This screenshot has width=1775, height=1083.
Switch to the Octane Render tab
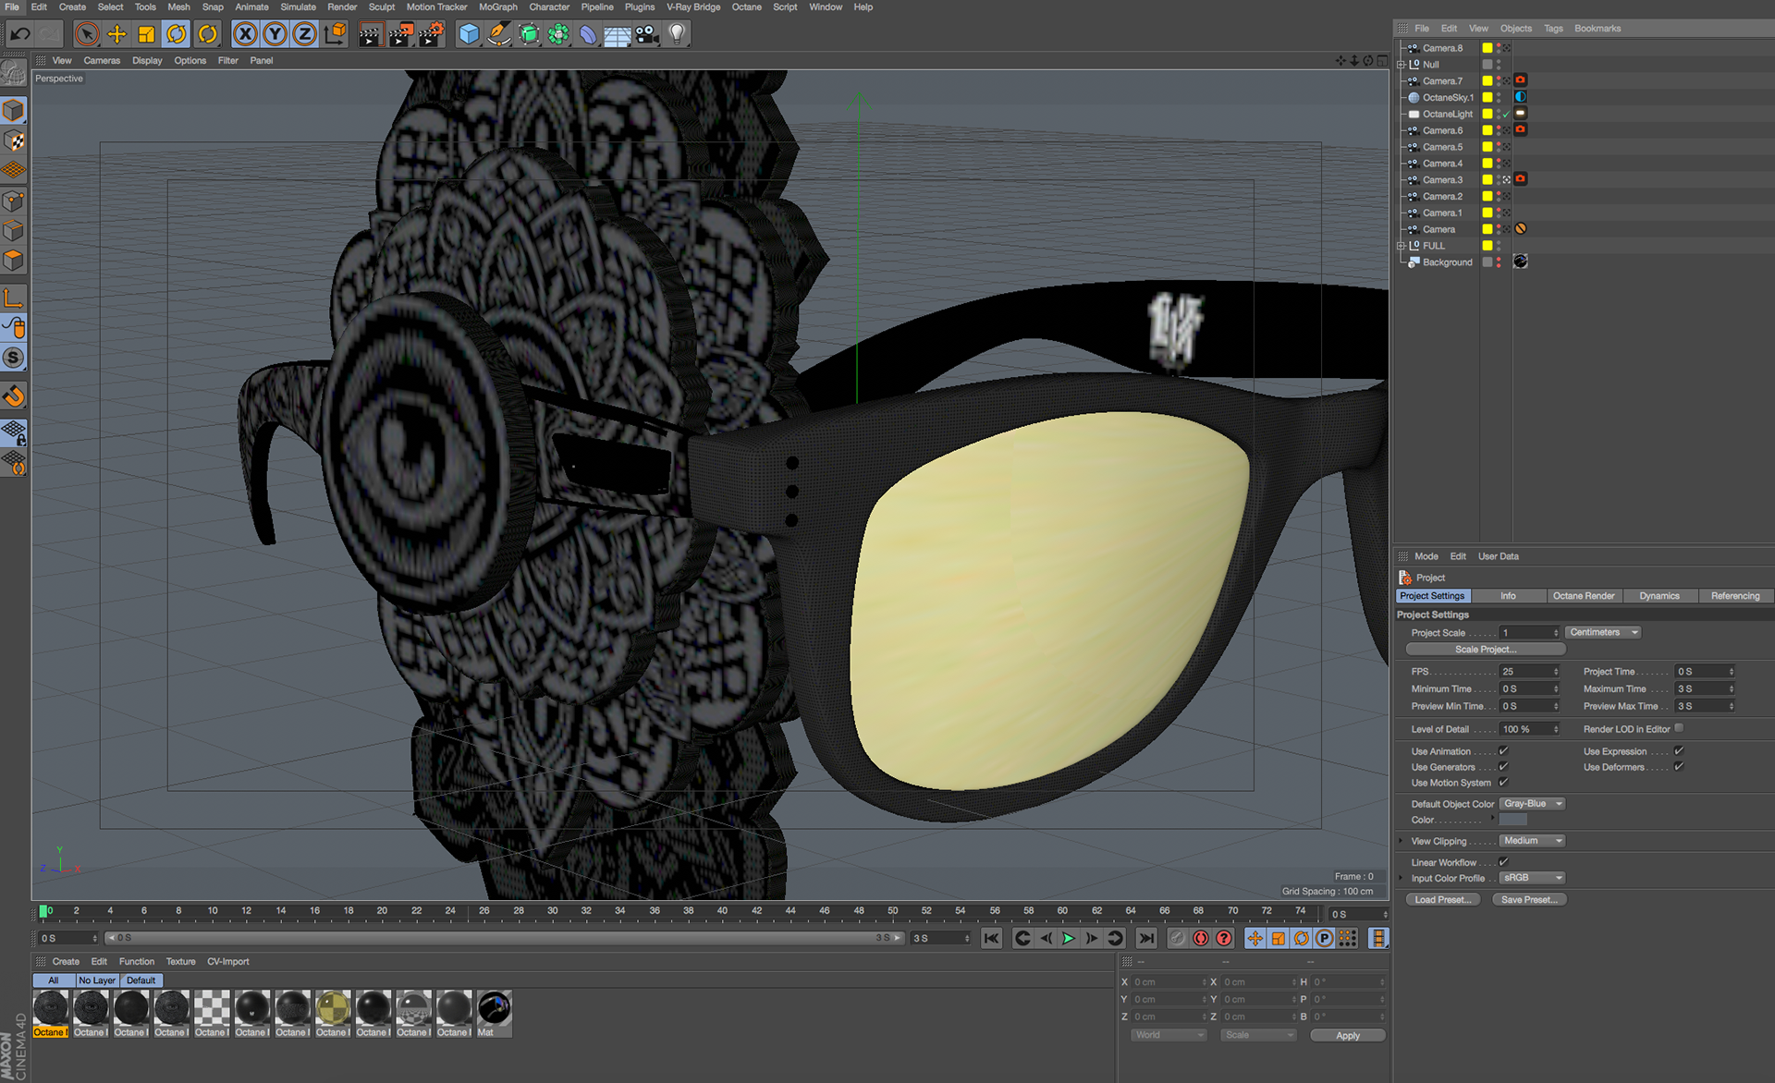1584,596
